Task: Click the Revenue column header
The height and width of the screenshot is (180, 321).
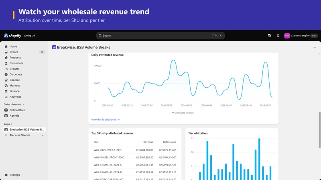Action: coord(148,142)
